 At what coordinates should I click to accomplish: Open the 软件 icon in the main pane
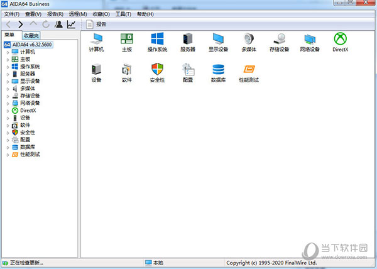pos(127,73)
